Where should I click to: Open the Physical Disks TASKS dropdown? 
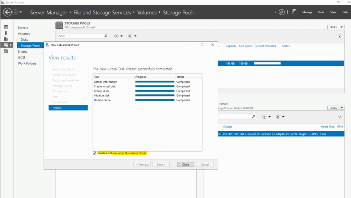click(336, 108)
